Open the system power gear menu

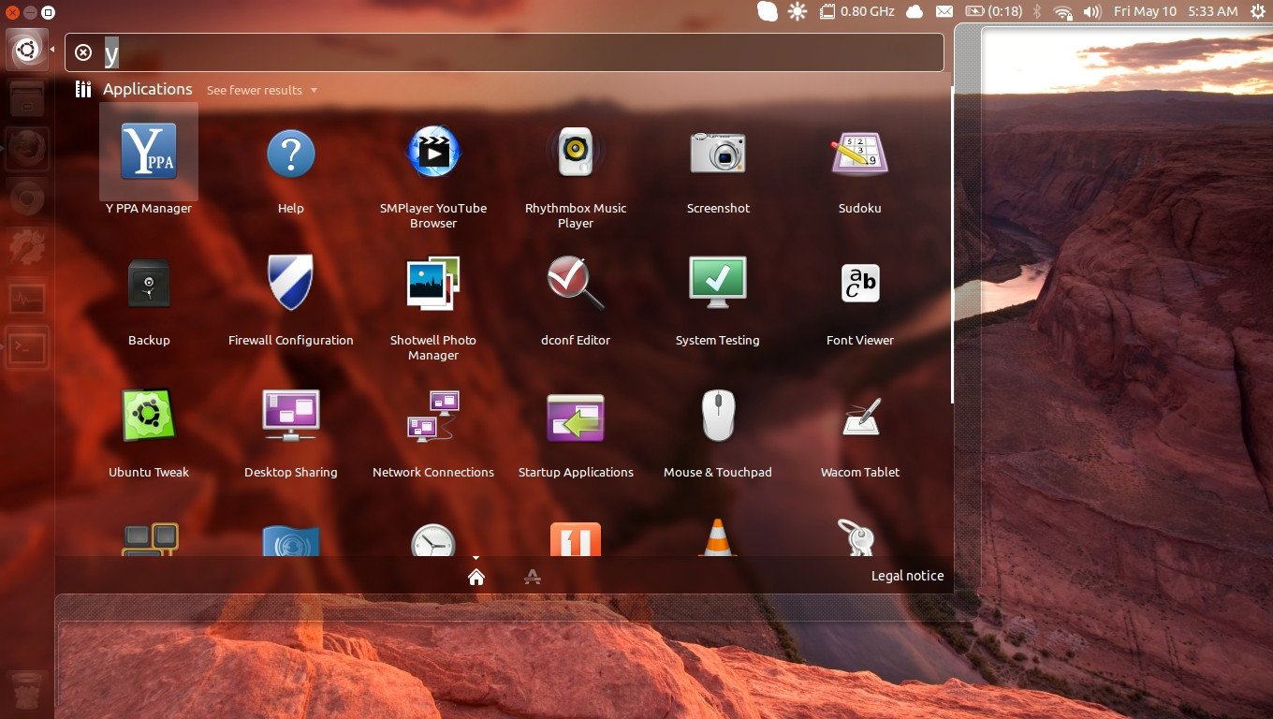point(1257,11)
